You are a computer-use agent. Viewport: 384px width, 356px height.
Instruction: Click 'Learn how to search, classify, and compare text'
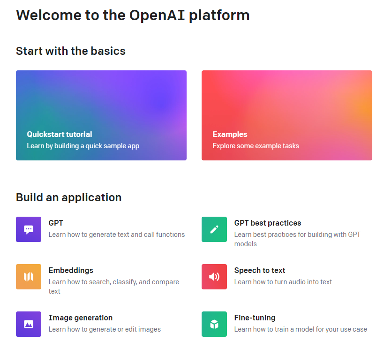pos(113,287)
